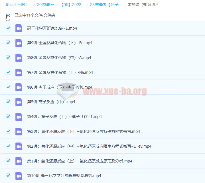Click video icon beside 第4讲 离子共存 file
The height and width of the screenshot is (183, 205).
tap(19, 117)
